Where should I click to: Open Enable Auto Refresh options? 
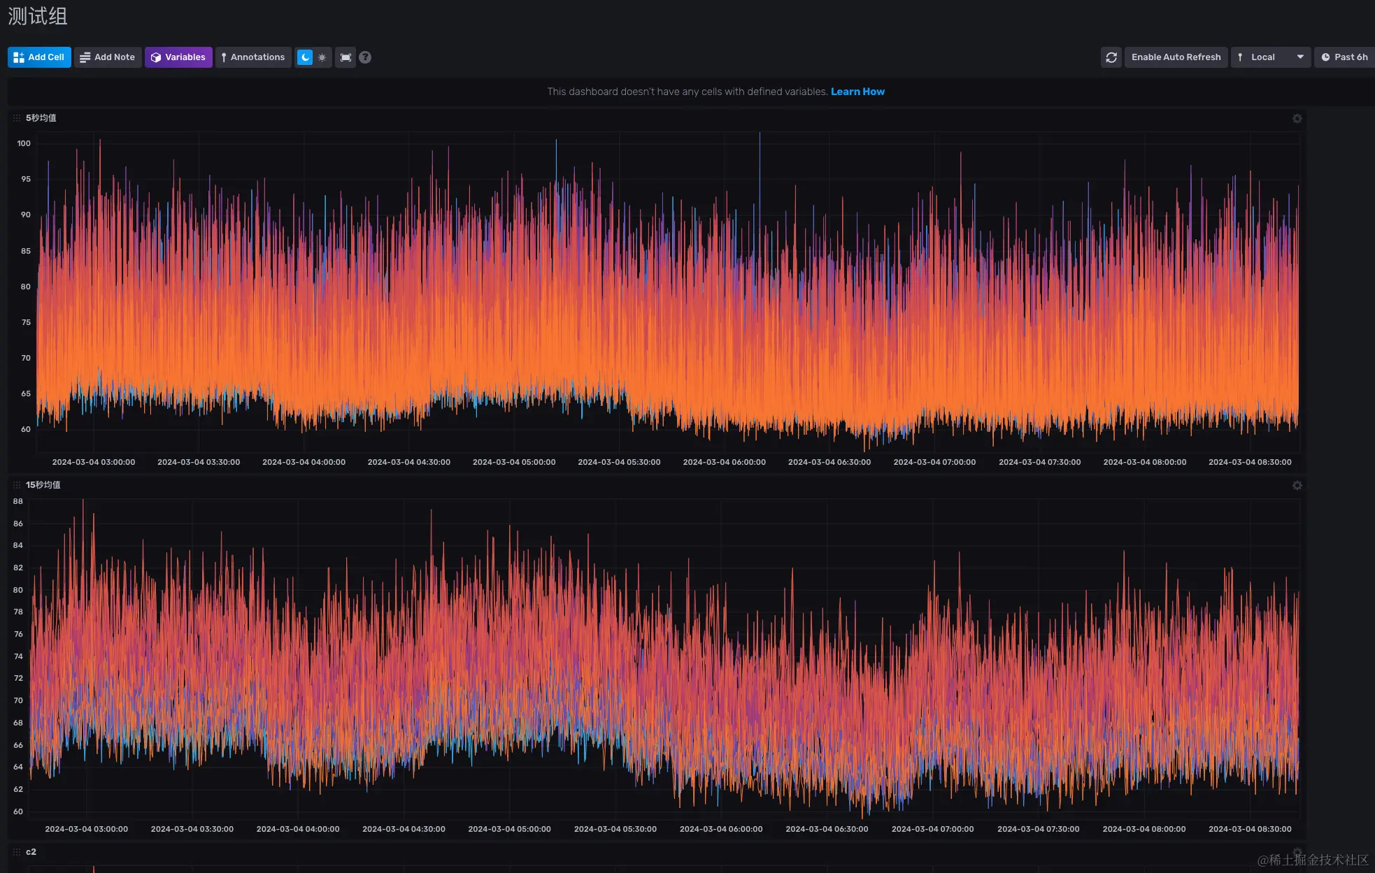click(1176, 57)
